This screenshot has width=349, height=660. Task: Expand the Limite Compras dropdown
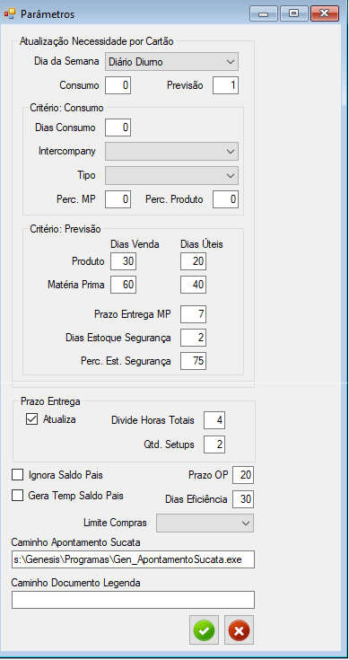point(205,523)
